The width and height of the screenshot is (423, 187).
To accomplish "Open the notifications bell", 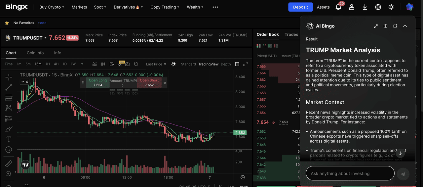I will pos(338,7).
